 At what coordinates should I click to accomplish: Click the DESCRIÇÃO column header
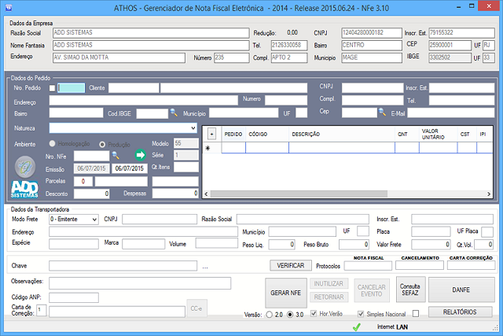(x=342, y=134)
